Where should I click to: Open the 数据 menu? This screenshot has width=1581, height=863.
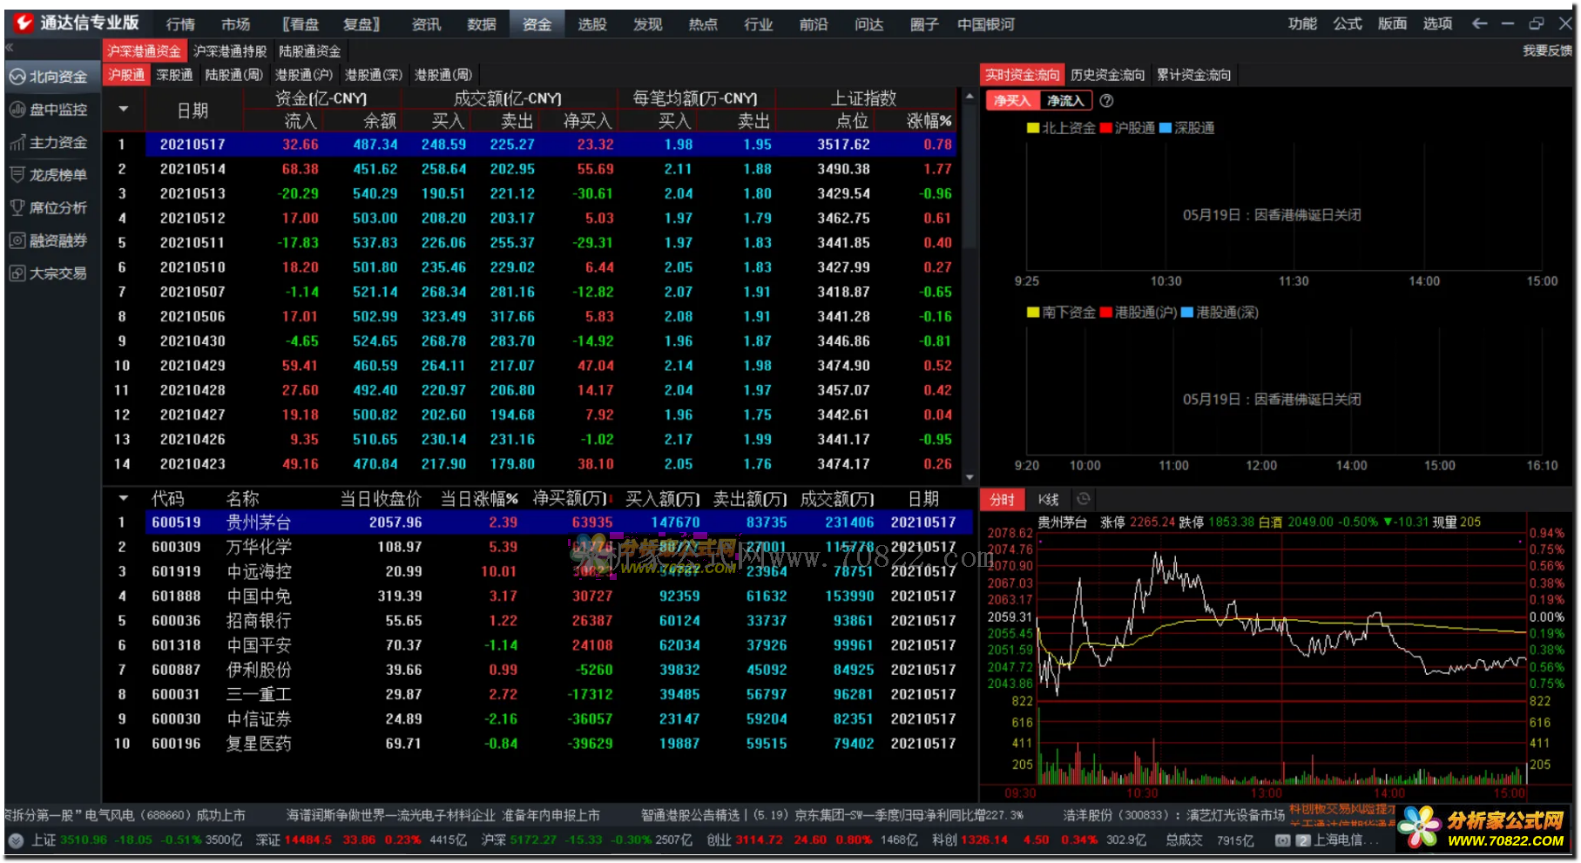click(481, 24)
